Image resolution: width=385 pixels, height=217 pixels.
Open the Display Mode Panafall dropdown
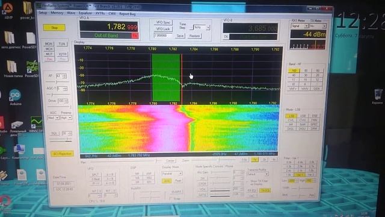pos(172,174)
